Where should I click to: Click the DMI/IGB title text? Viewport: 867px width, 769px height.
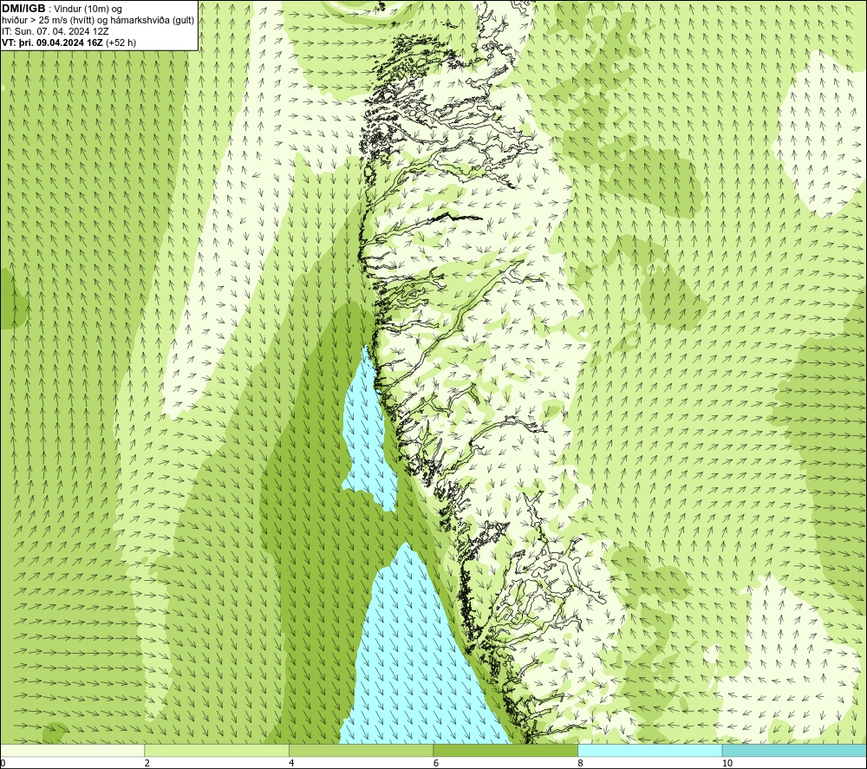[23, 9]
